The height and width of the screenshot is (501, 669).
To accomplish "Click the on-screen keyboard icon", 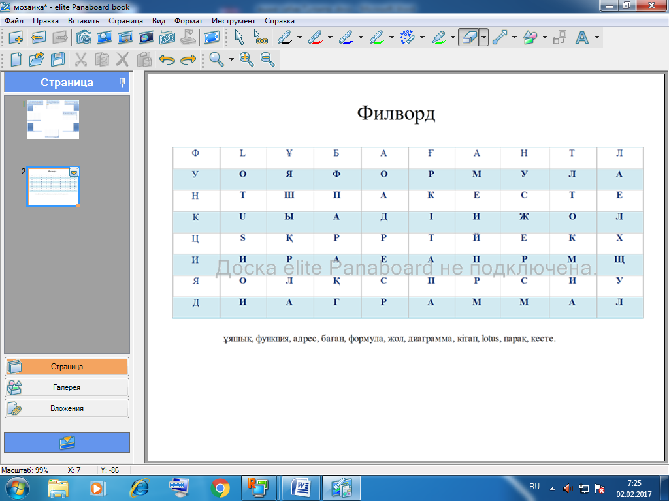I will (167, 38).
